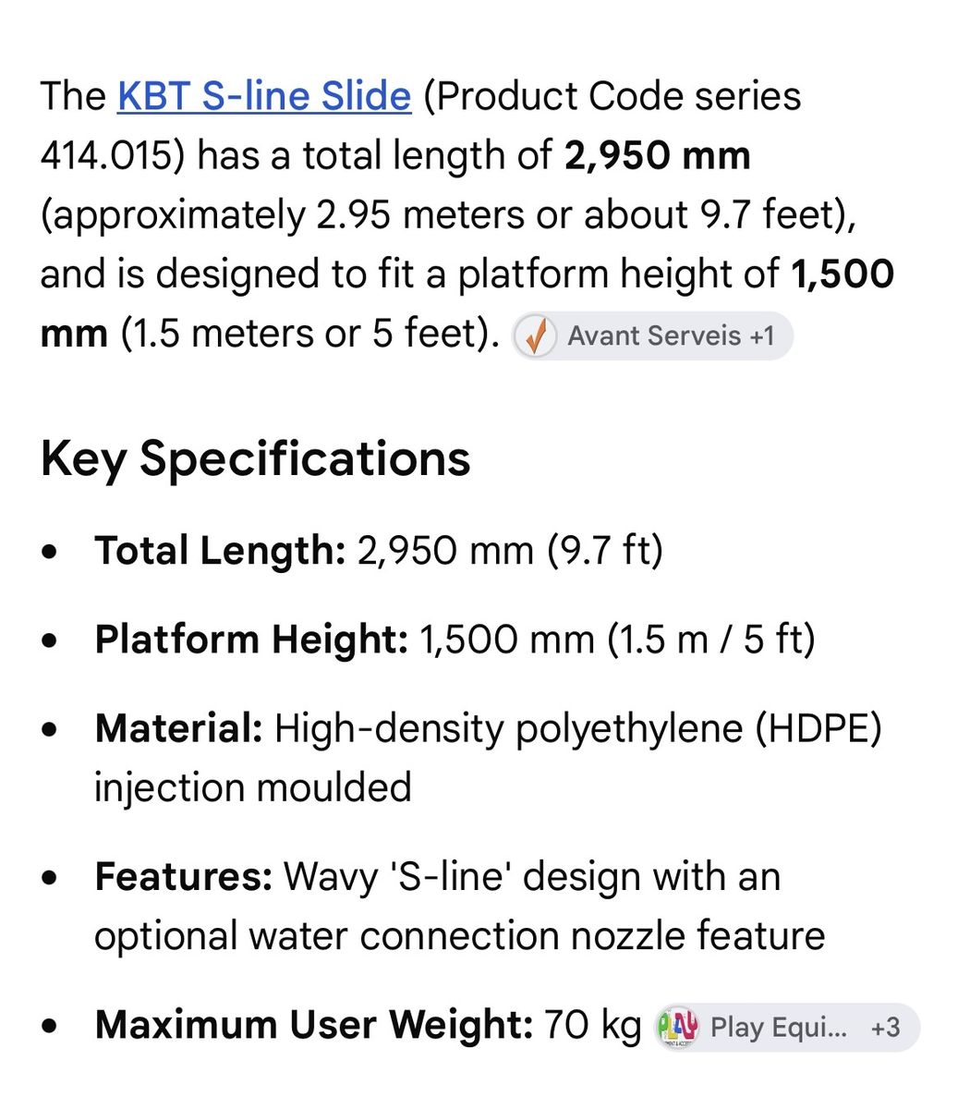Viewport: 970px width, 1109px height.
Task: Click the Material label in the list
Action: point(179,728)
